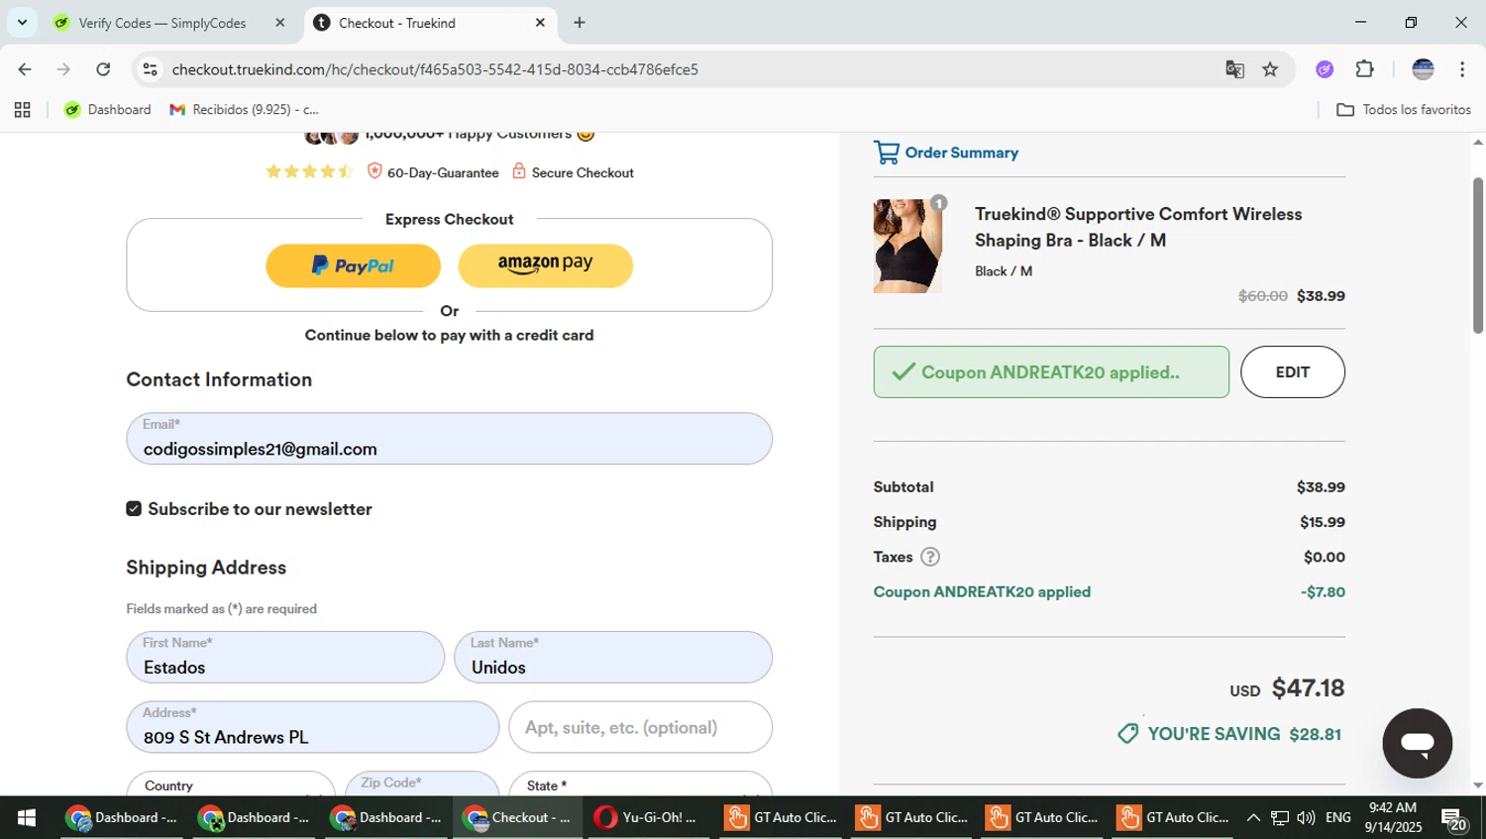
Task: Click the EDIT coupon button
Action: 1292,372
